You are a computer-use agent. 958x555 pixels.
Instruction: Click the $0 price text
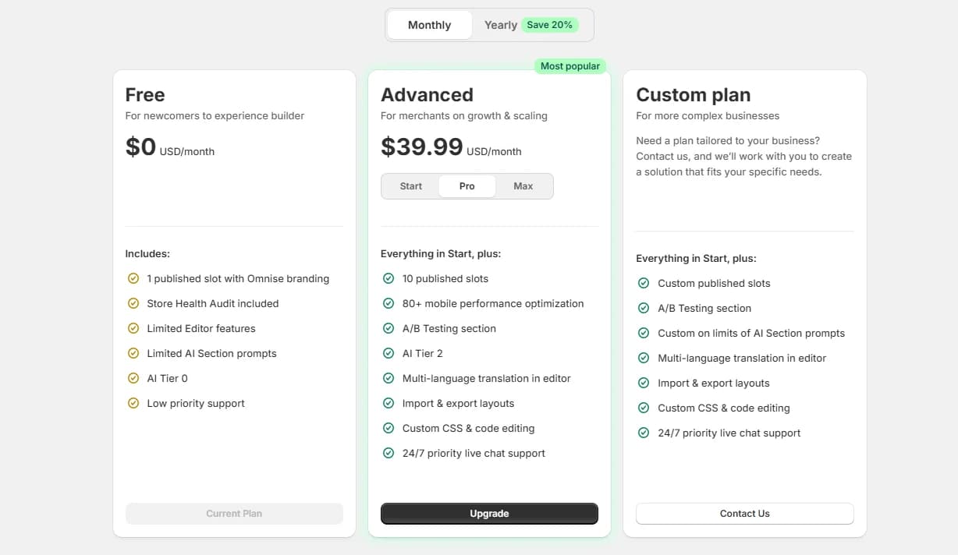coord(141,147)
